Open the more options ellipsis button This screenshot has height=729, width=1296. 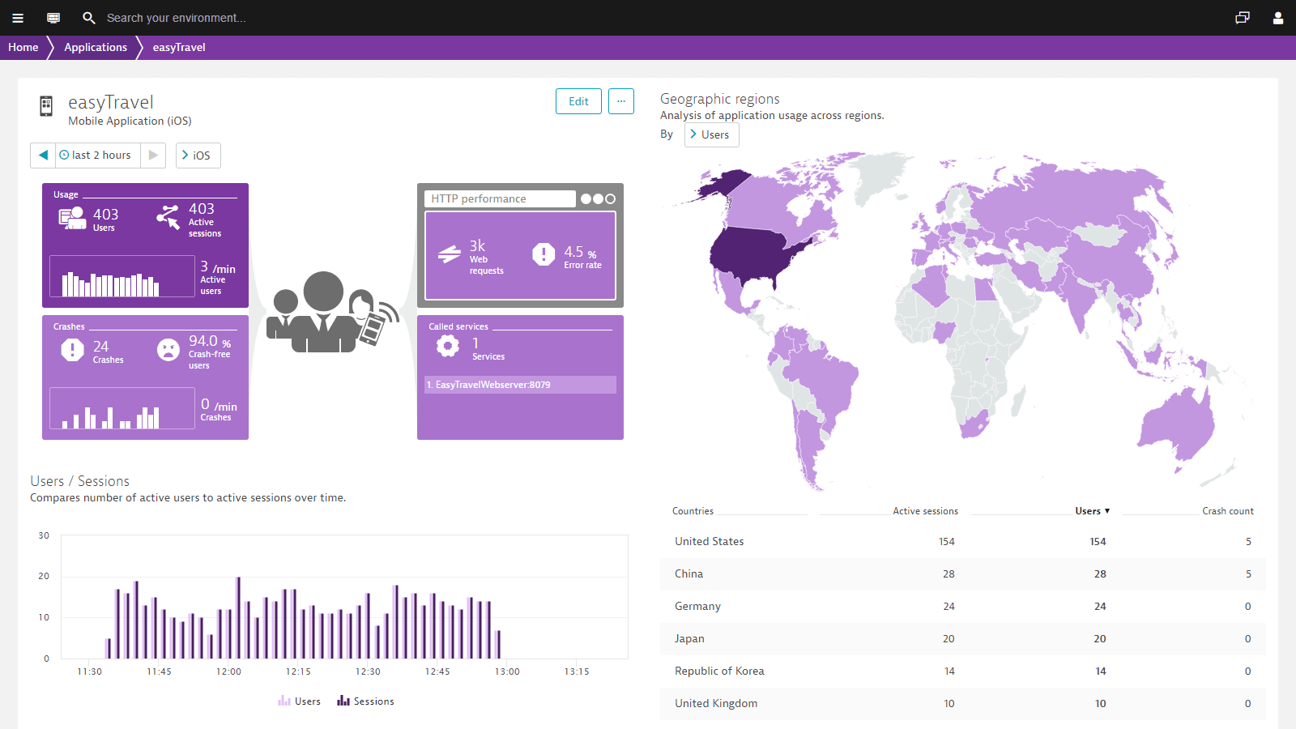pos(621,101)
